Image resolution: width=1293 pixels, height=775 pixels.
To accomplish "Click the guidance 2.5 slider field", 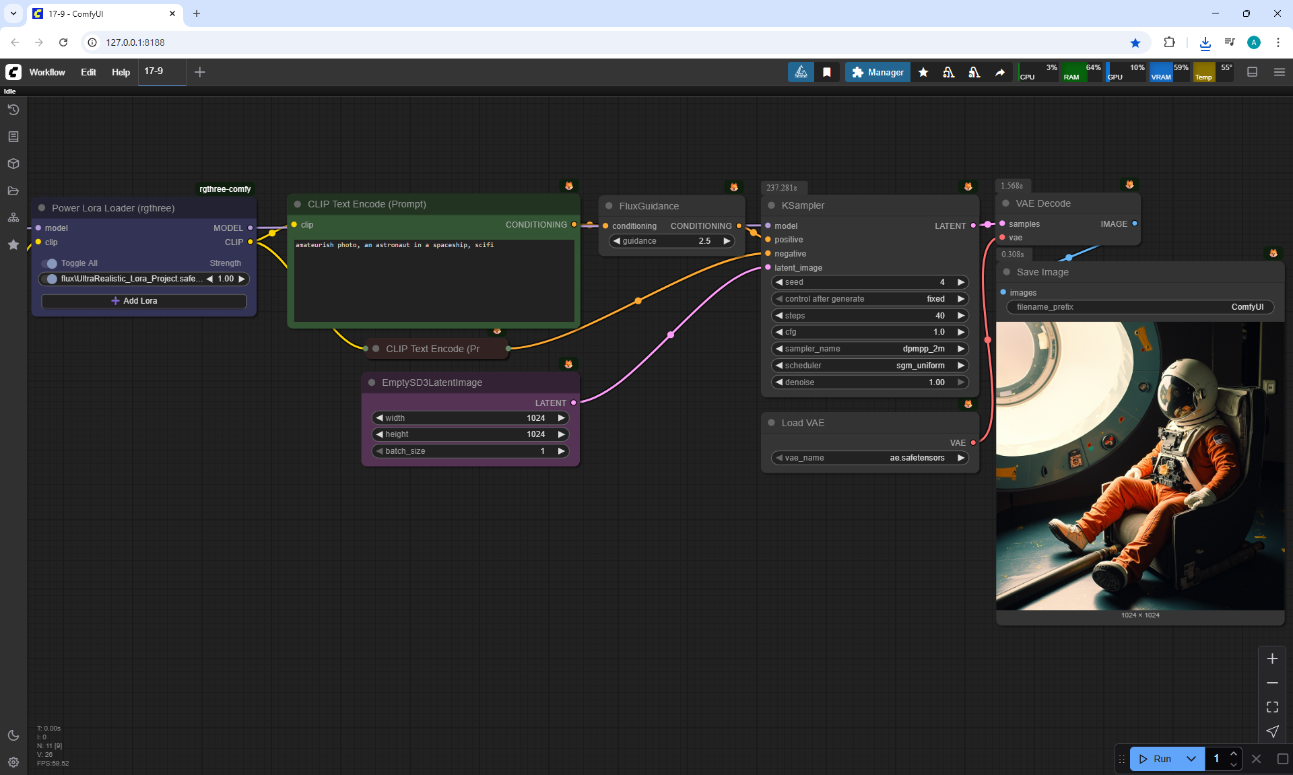I will pyautogui.click(x=671, y=241).
